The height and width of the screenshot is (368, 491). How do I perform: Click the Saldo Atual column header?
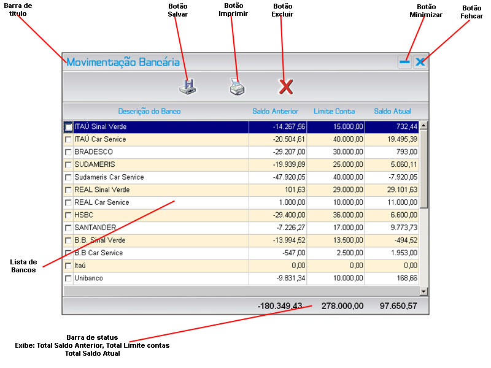pos(392,111)
